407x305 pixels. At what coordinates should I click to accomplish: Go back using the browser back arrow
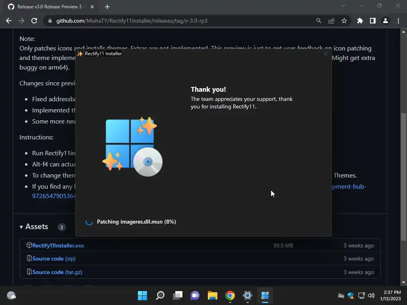(9, 21)
